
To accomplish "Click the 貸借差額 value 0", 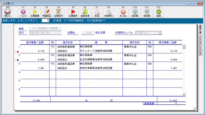I will tap(176, 103).
